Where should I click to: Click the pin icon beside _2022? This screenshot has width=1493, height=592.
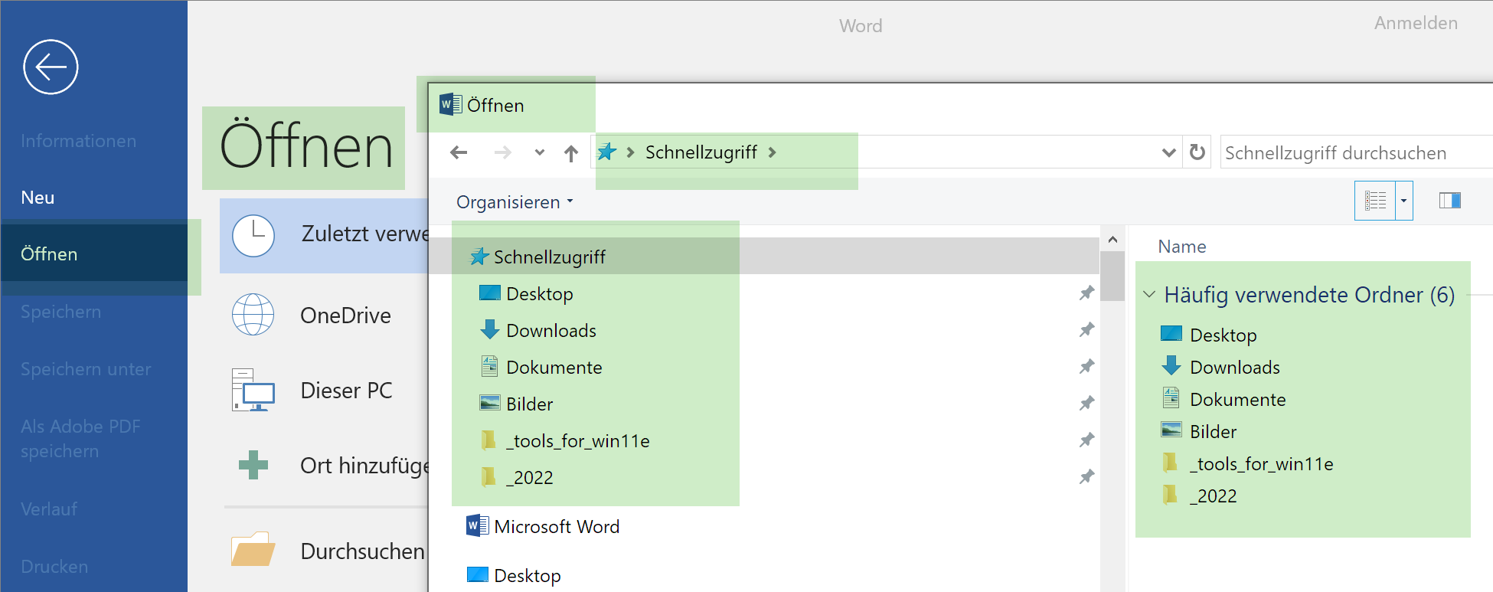pos(1086,477)
